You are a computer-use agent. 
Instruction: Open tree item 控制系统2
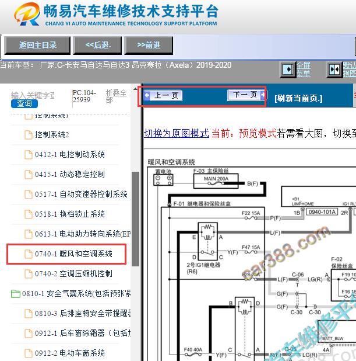(52, 135)
